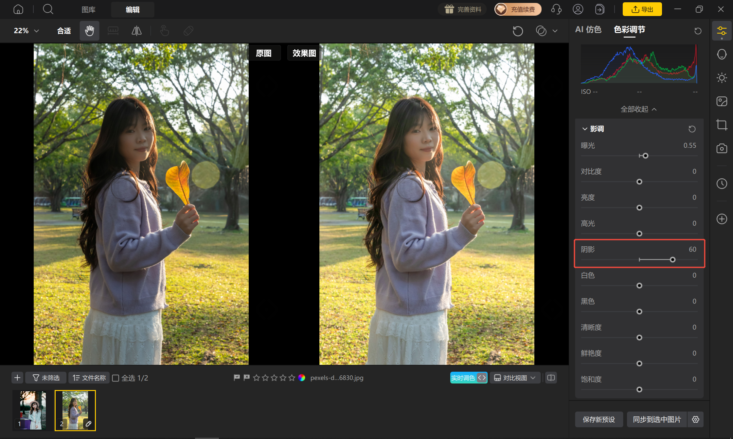This screenshot has width=733, height=439.
Task: Open the sun light effects panel
Action: coord(722,78)
